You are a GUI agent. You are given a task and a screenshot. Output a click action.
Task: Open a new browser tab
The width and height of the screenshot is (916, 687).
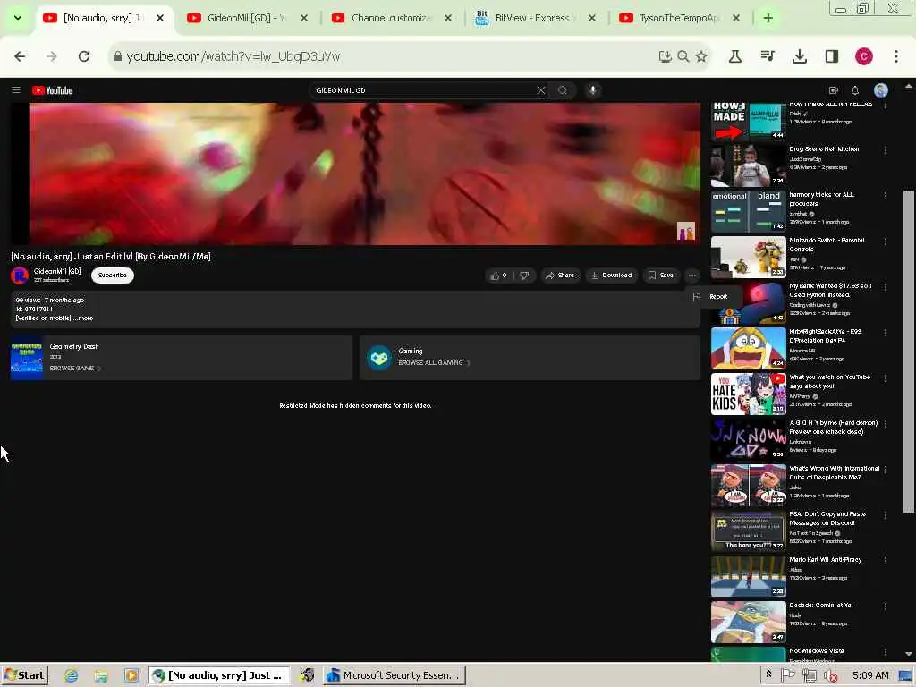pos(768,18)
